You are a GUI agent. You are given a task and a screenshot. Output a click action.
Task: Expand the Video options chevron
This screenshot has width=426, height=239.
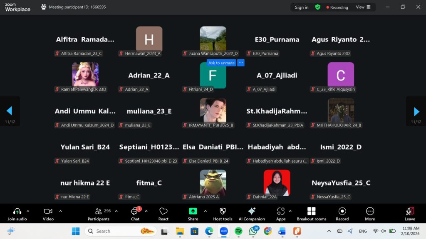61,211
